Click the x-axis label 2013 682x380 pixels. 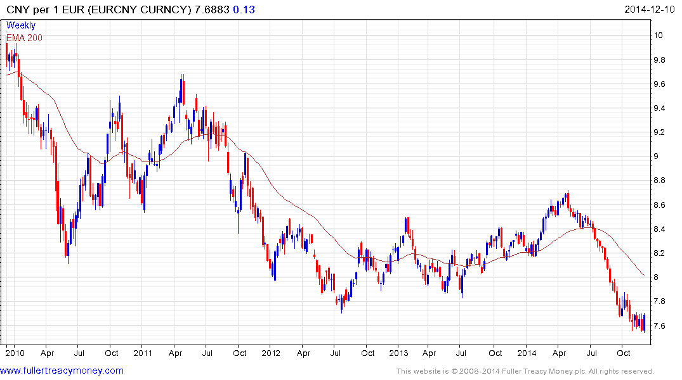pos(398,353)
